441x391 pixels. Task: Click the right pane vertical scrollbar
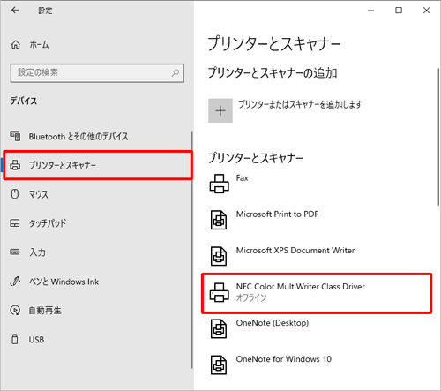438,137
